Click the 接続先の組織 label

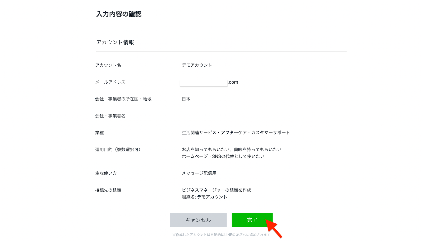[x=108, y=190]
